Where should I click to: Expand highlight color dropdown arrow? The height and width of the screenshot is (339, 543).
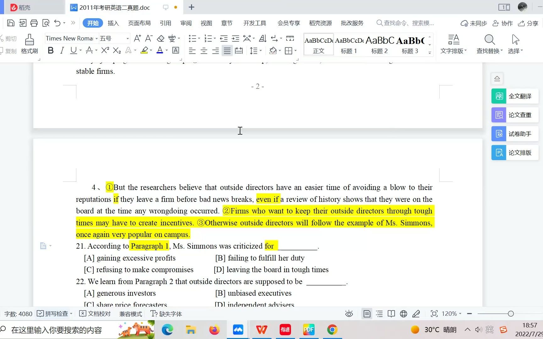[151, 50]
